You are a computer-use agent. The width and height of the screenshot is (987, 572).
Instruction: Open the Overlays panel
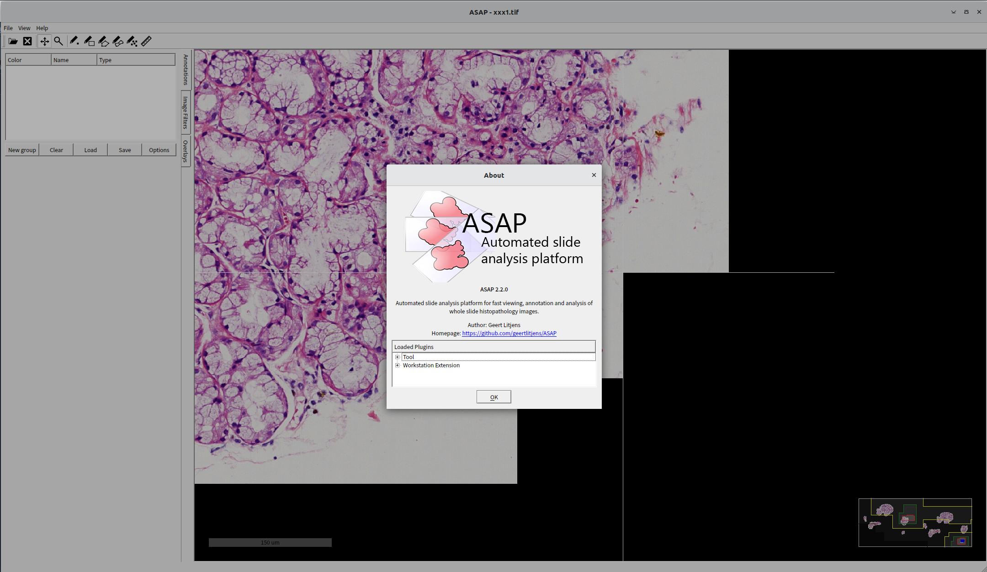pyautogui.click(x=185, y=155)
